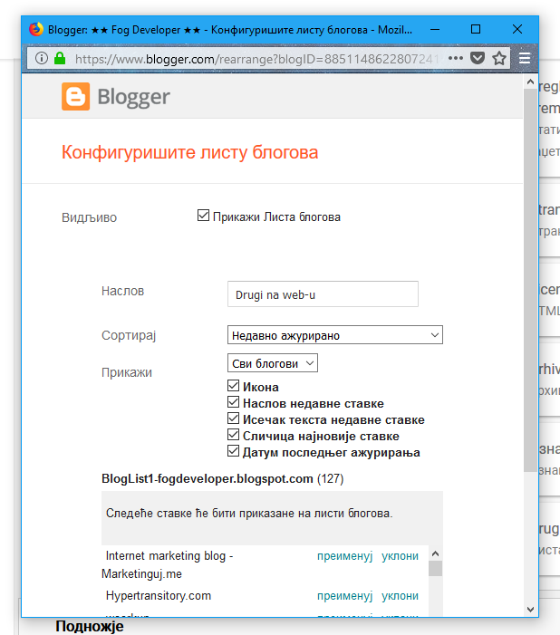
Task: Click BlogList1-fogdeveloper.blogspot.com heading text
Action: [208, 478]
